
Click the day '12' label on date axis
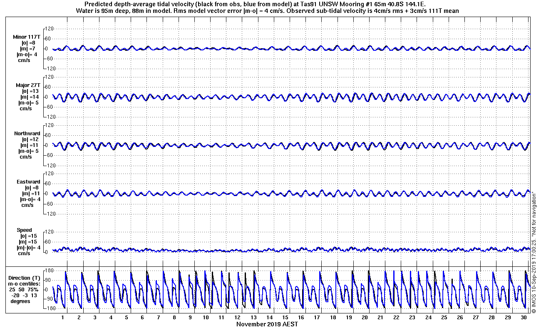pyautogui.click(x=238, y=318)
